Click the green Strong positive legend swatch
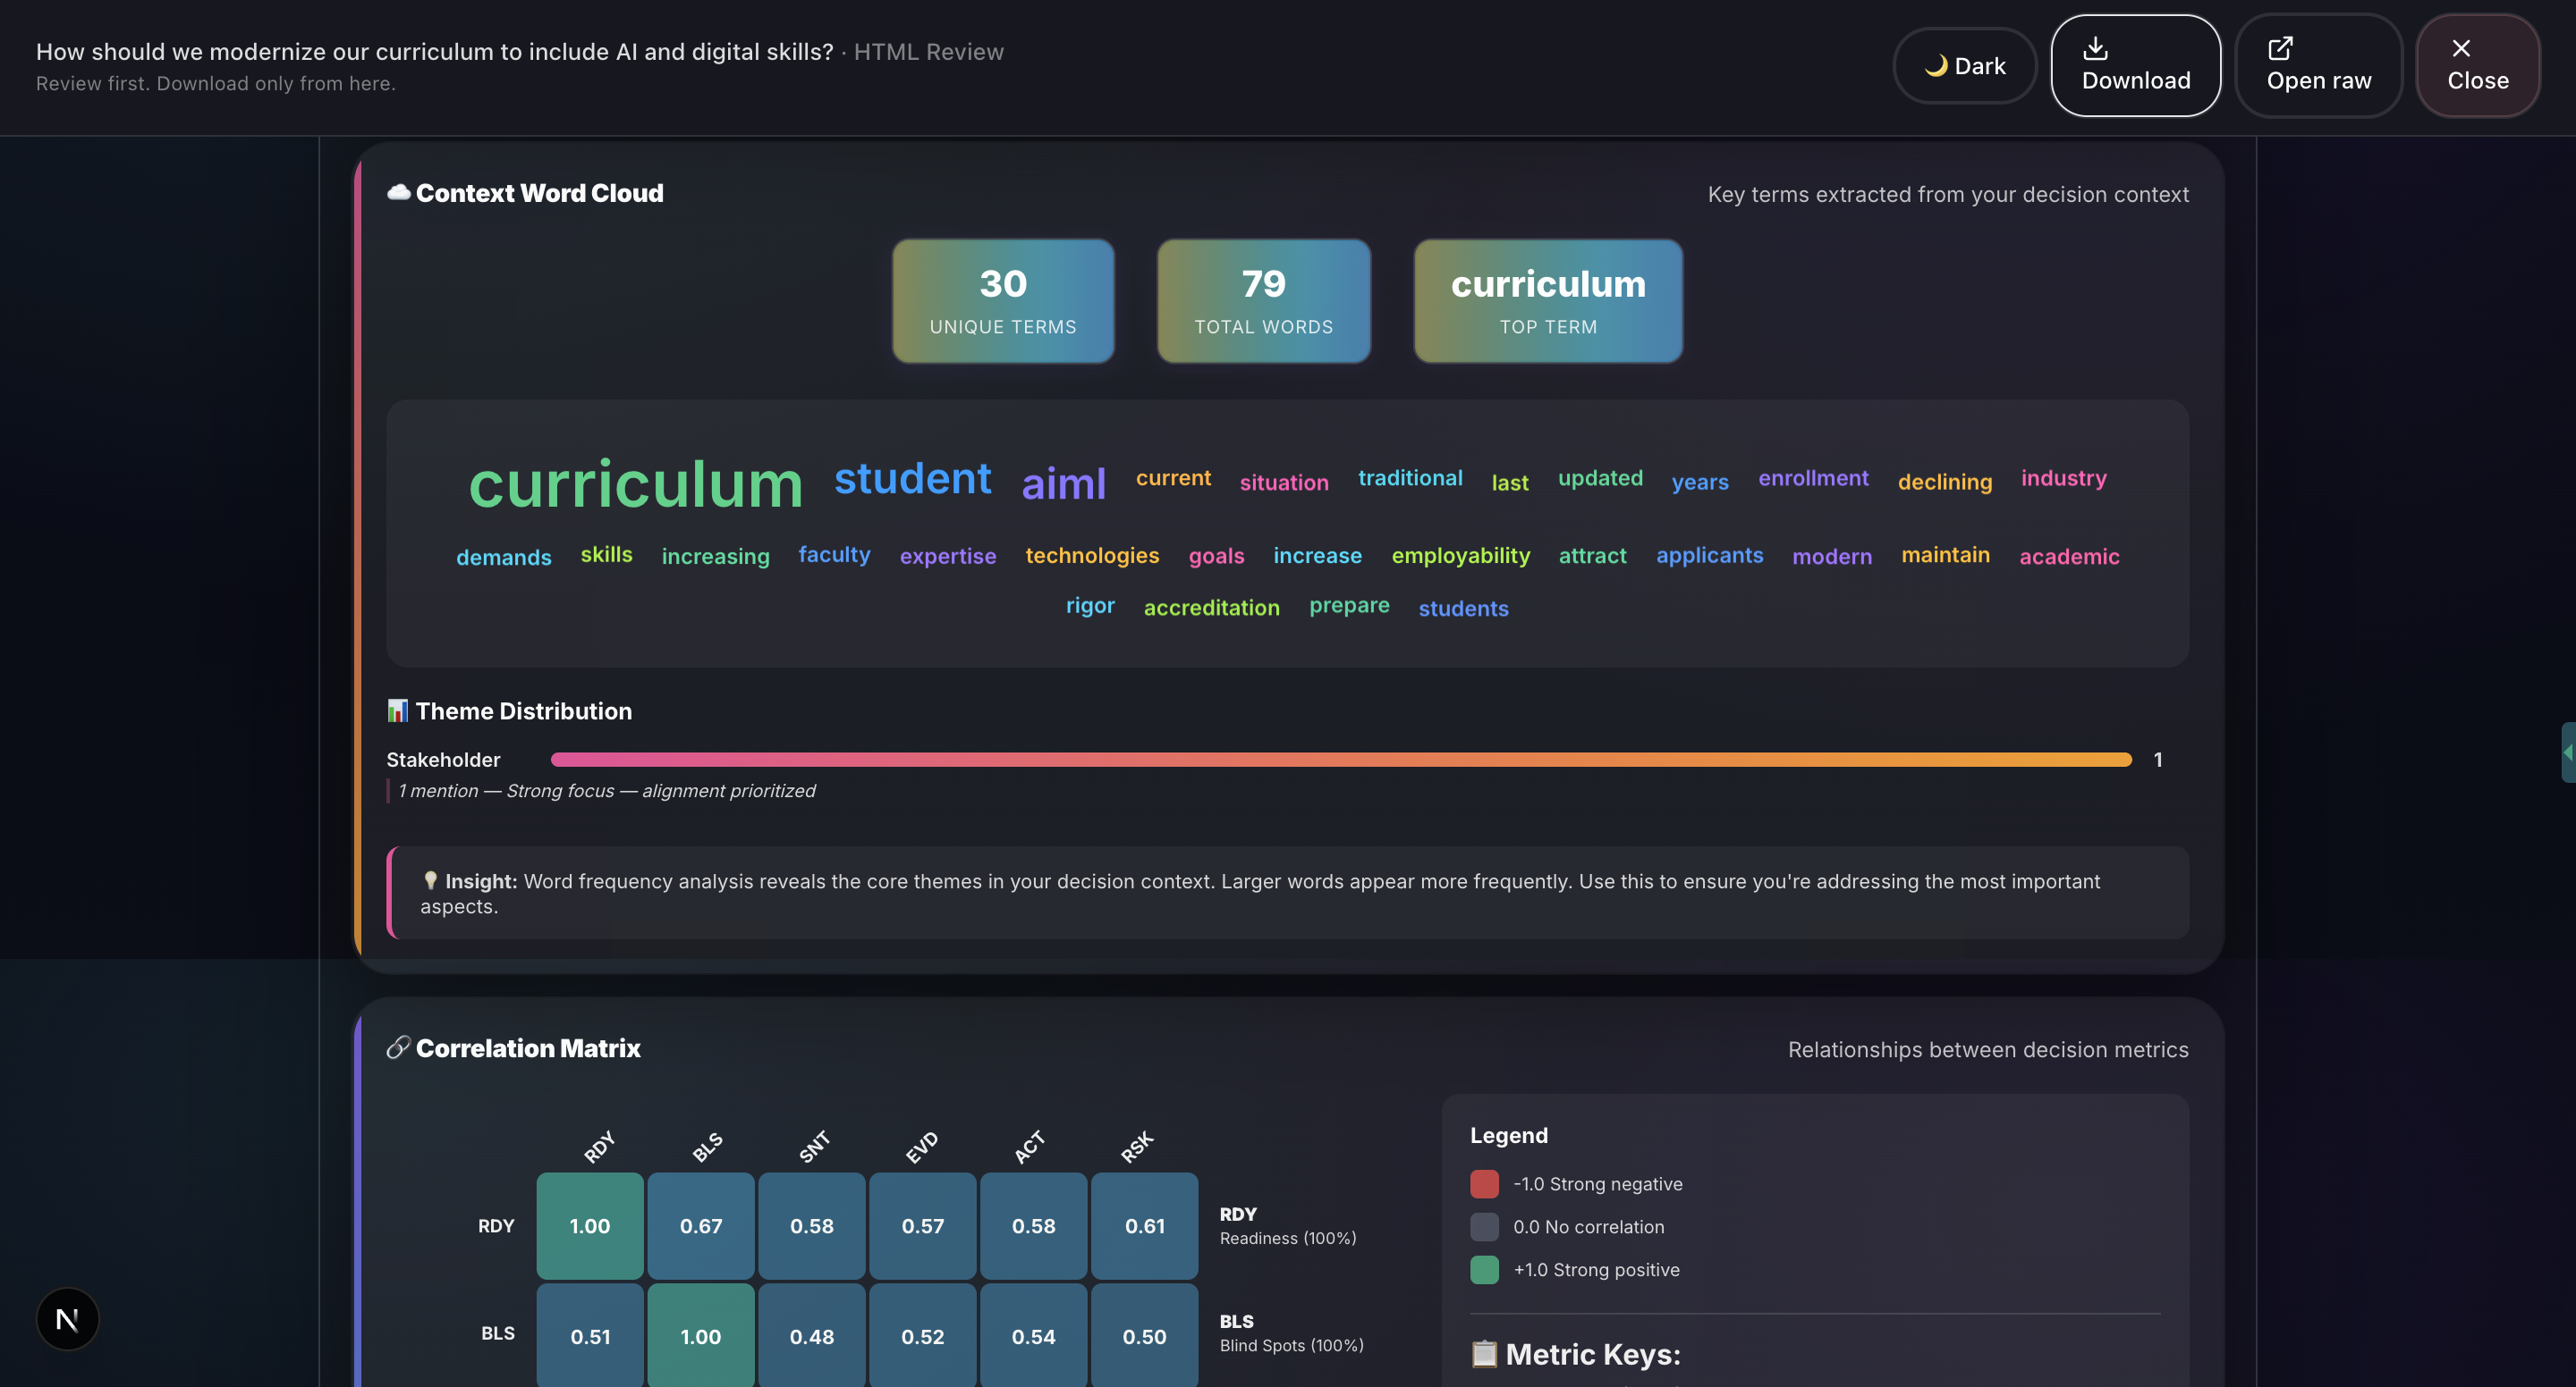Image resolution: width=2576 pixels, height=1387 pixels. (x=1484, y=1270)
